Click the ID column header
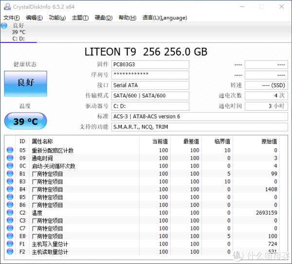292x264 pixels. point(22,141)
